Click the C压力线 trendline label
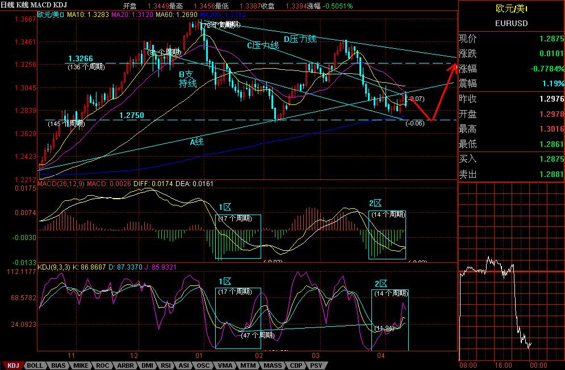This screenshot has width=565, height=370. pyautogui.click(x=263, y=45)
